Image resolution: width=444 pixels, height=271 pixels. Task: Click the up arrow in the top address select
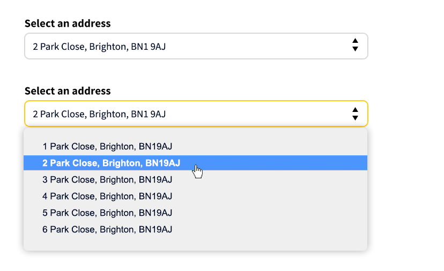(x=355, y=42)
